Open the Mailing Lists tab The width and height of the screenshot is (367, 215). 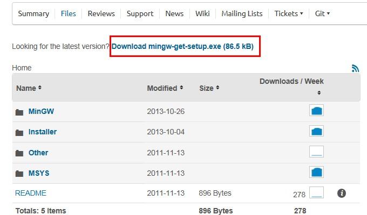[242, 13]
